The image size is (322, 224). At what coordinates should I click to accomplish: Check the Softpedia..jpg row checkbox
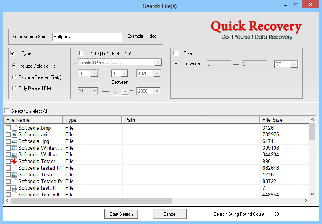(8, 141)
